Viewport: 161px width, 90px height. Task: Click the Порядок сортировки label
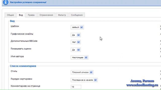coord(21,79)
